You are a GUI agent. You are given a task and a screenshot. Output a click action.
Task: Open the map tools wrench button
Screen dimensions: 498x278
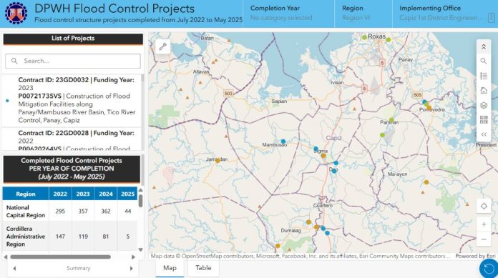click(x=163, y=46)
